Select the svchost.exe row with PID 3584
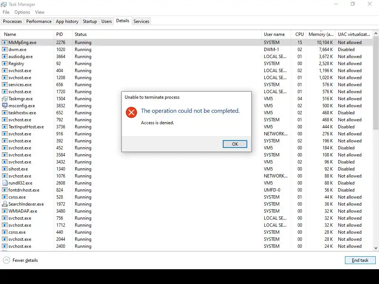The width and height of the screenshot is (379, 284). point(187,155)
